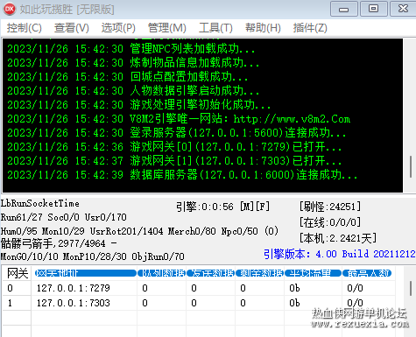Click the 0/0 value in the 127.0.0.1:7279 row
The image size is (416, 337).
coord(355,288)
